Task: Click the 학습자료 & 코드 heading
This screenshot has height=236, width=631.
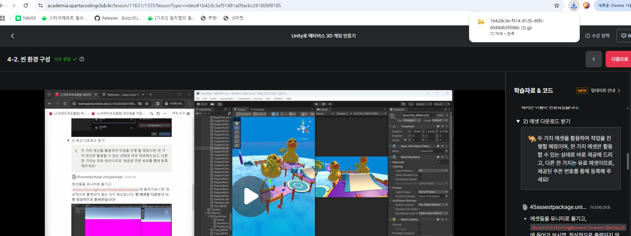Action: click(x=533, y=91)
